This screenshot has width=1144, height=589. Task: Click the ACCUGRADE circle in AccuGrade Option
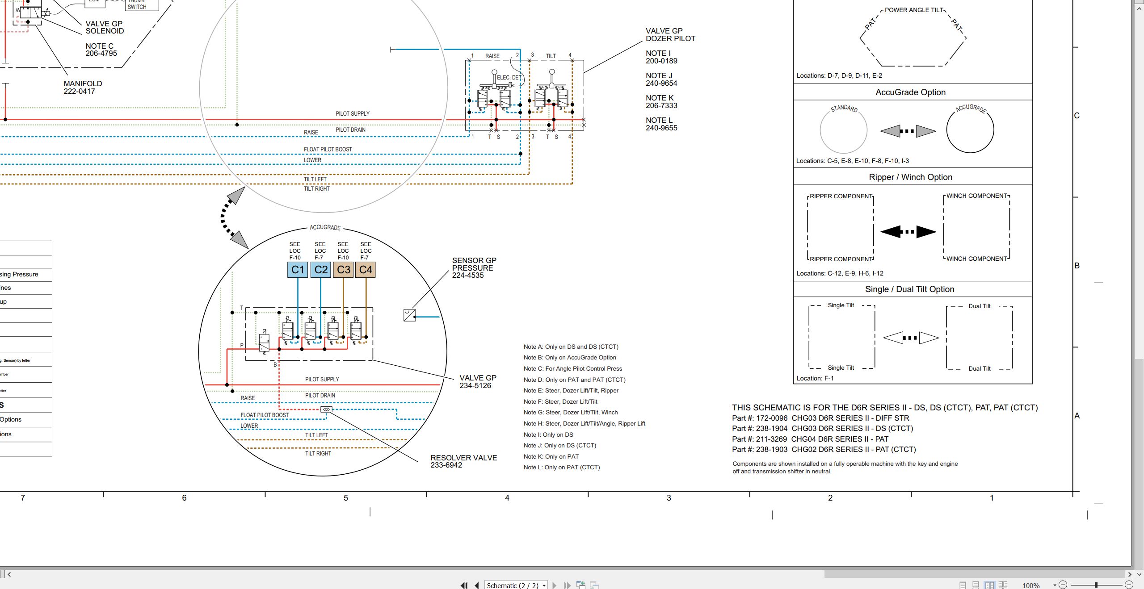pos(970,129)
